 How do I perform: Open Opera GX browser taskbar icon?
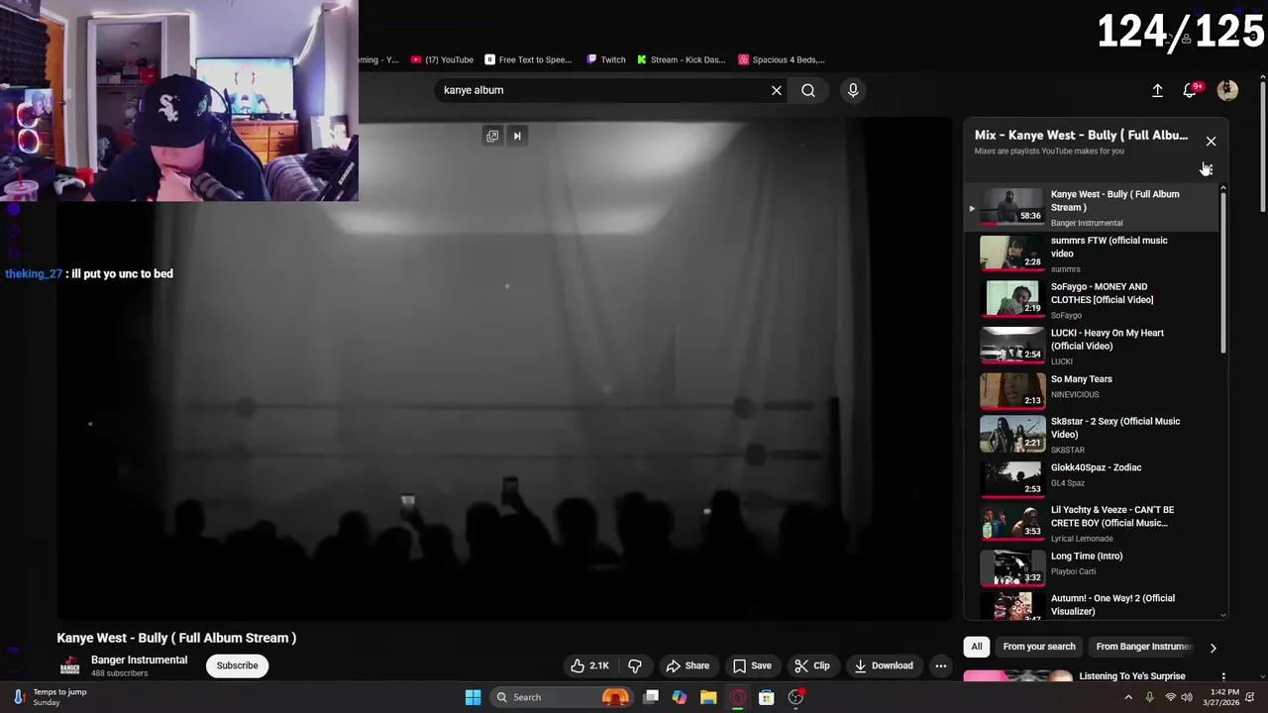point(738,697)
